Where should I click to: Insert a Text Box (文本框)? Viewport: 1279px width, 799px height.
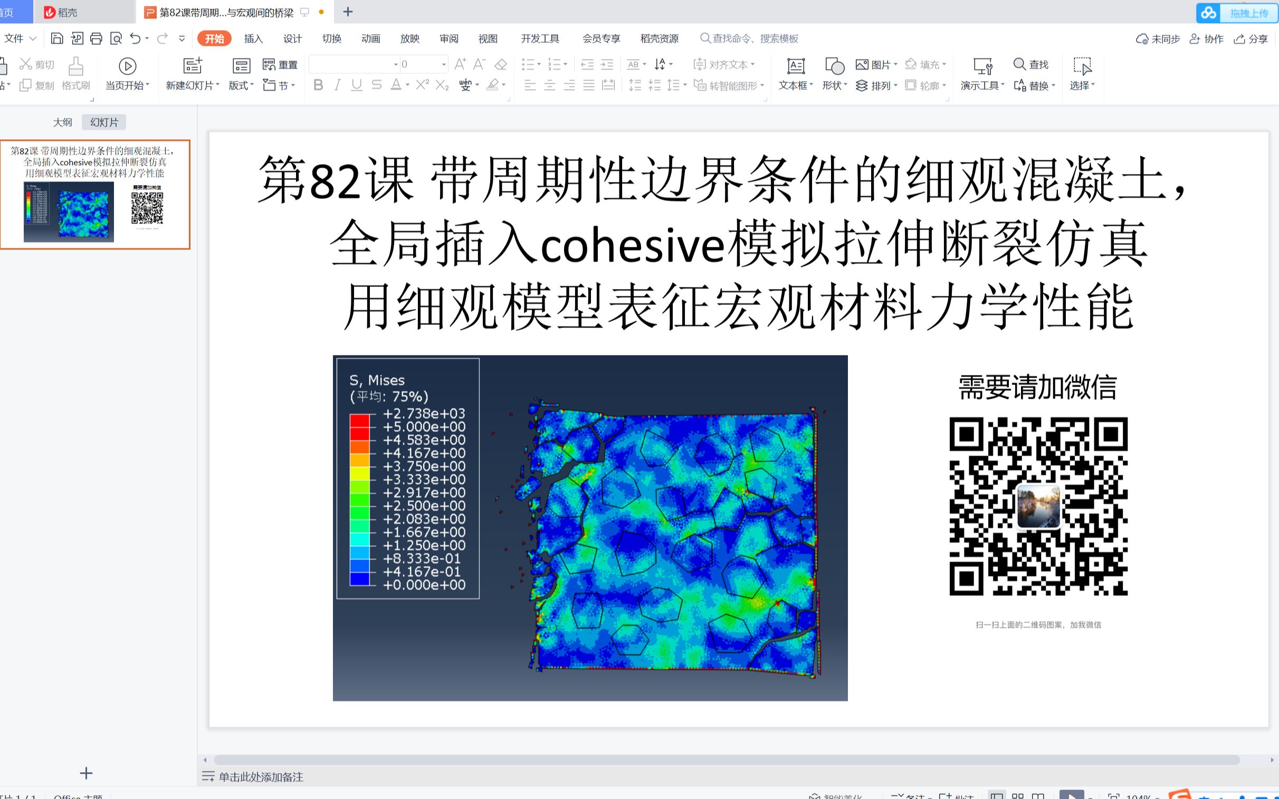tap(795, 74)
